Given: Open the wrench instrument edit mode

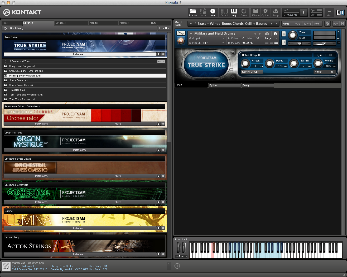Looking at the screenshot, I should point(181,33).
